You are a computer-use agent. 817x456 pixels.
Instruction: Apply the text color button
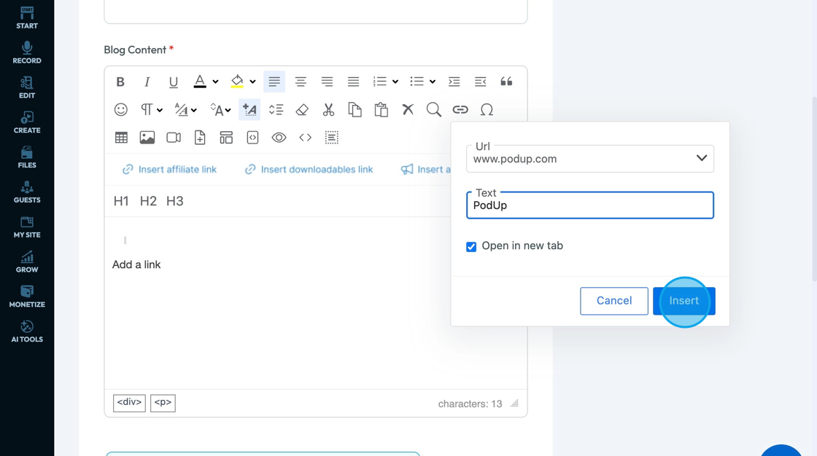[200, 82]
